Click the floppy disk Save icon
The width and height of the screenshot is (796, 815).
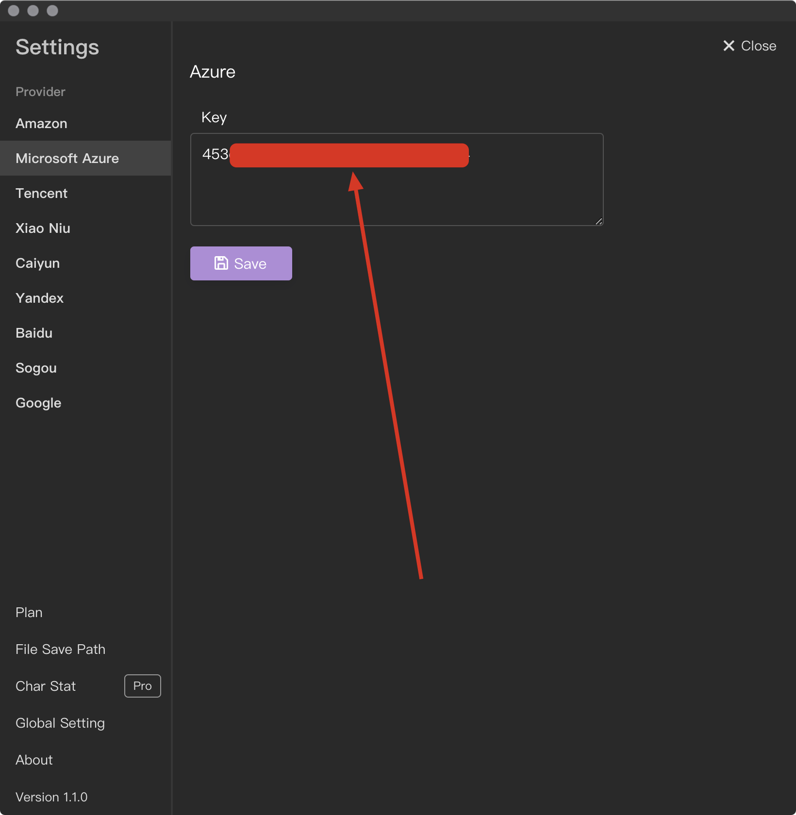click(221, 263)
